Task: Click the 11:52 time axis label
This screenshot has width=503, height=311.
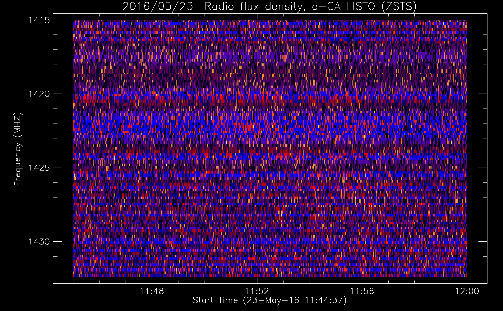Action: pos(257,291)
